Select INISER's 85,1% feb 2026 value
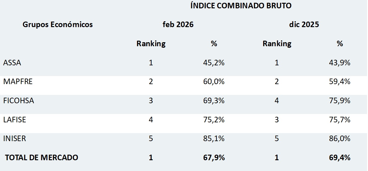This screenshot has height=171, width=368. (x=214, y=139)
